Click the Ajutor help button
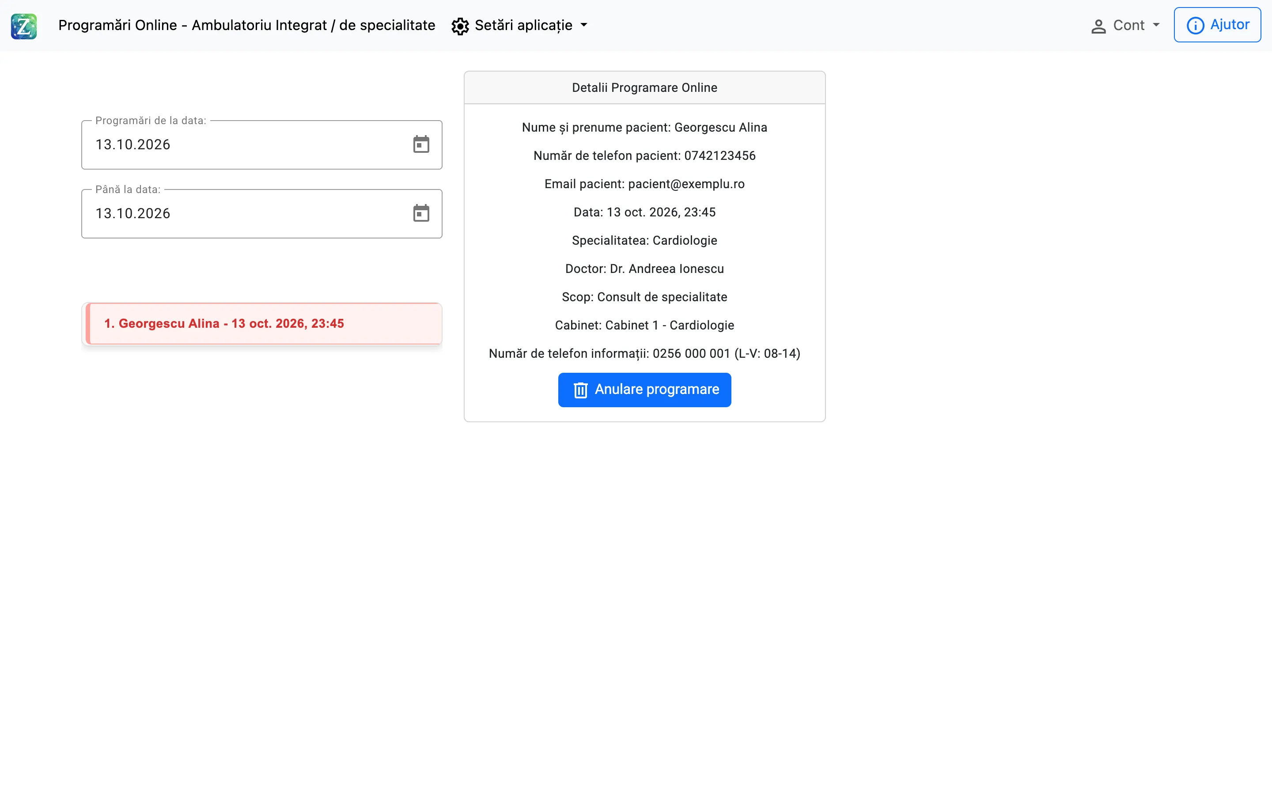This screenshot has width=1272, height=795. point(1217,25)
